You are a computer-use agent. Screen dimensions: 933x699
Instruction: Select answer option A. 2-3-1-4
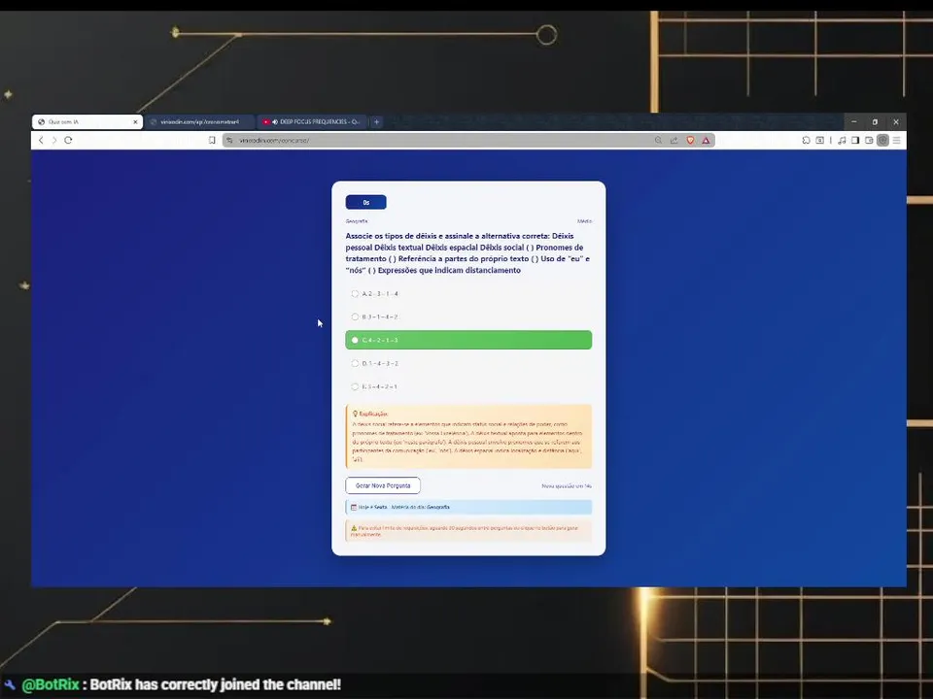[x=468, y=293]
